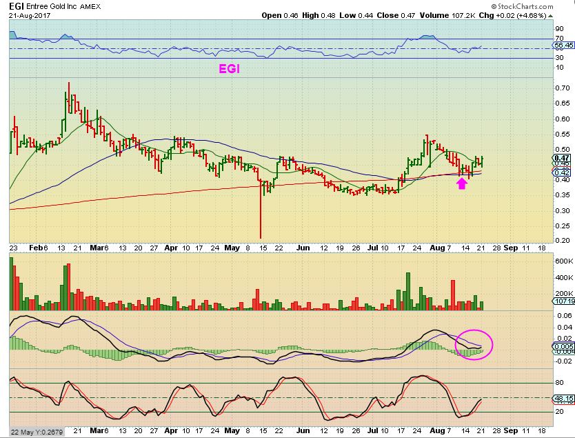Click the 107.19 volume value tag

point(564,301)
